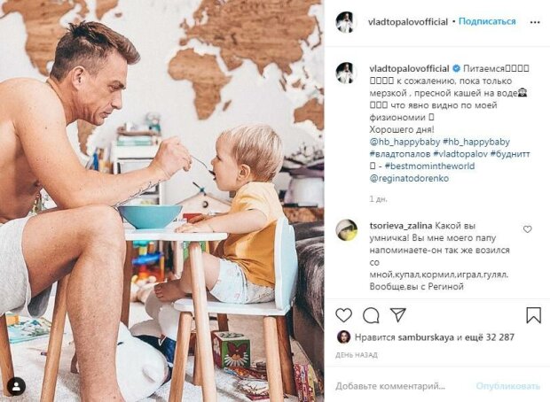550x402 pixels.
Task: Open the #vladtopalov hashtag link
Action: [460, 154]
